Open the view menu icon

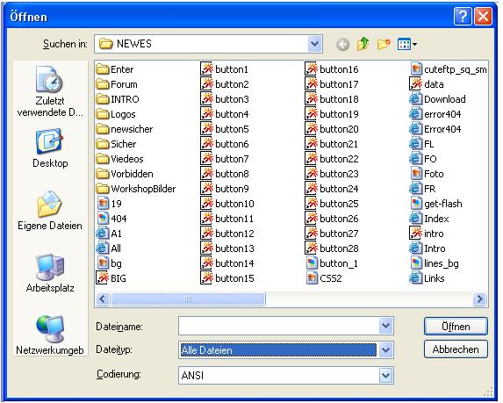406,44
